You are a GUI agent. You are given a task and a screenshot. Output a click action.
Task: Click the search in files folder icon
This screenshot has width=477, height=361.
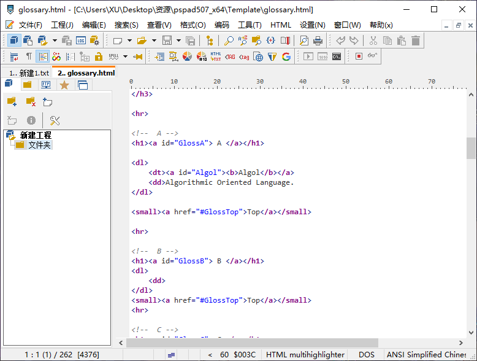pos(256,40)
